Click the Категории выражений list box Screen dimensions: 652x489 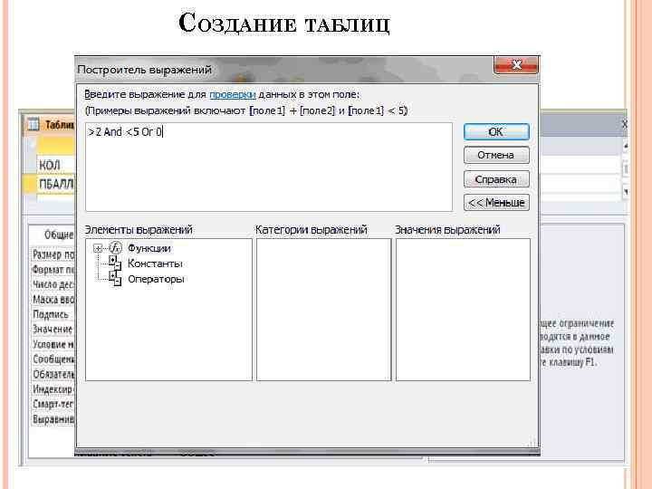pyautogui.click(x=324, y=310)
